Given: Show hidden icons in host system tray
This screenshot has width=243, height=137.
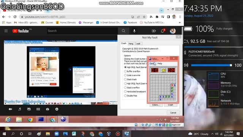Looking at the screenshot, I should [212, 134].
